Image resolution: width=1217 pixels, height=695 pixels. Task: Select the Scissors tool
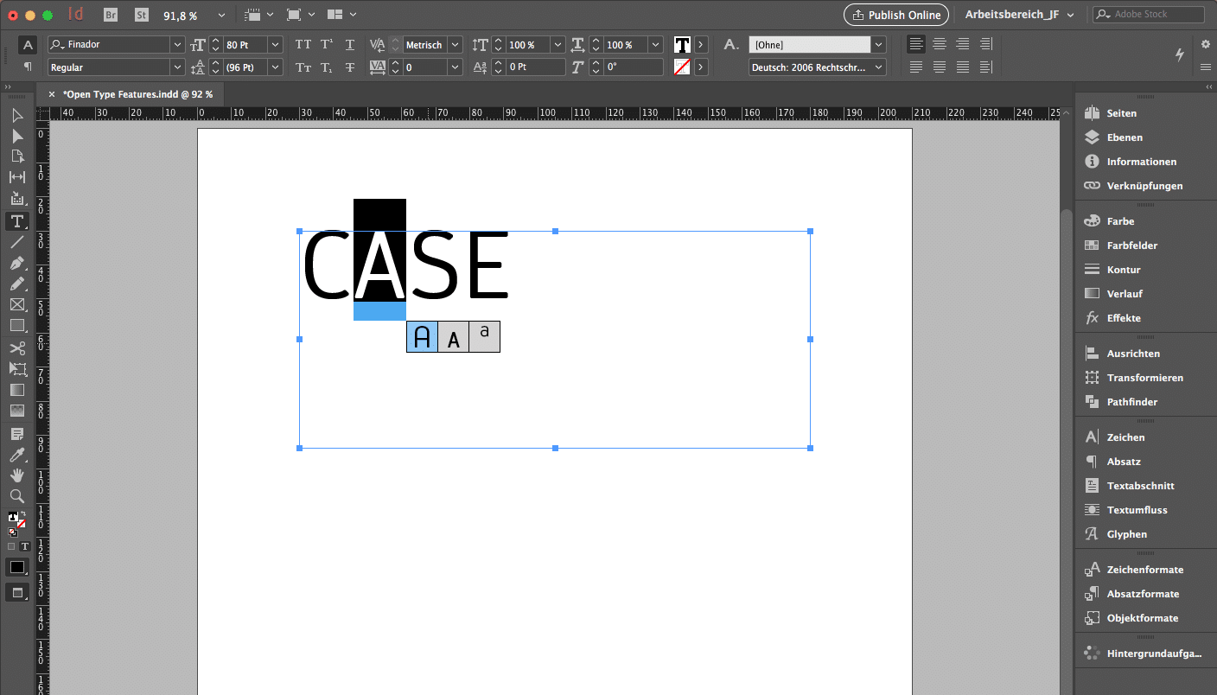tap(16, 347)
